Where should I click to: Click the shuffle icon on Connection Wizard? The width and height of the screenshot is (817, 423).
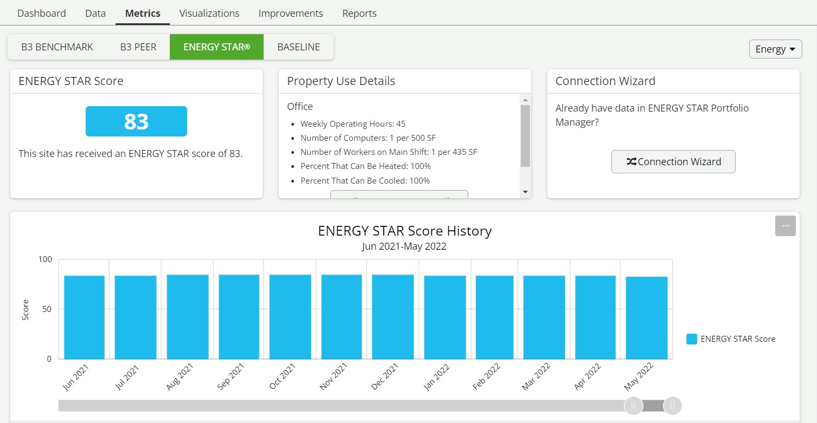click(631, 161)
